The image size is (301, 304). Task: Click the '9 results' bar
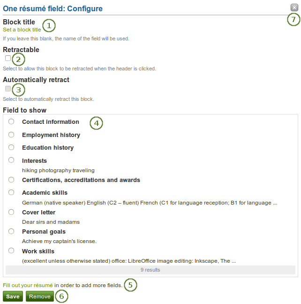150,270
